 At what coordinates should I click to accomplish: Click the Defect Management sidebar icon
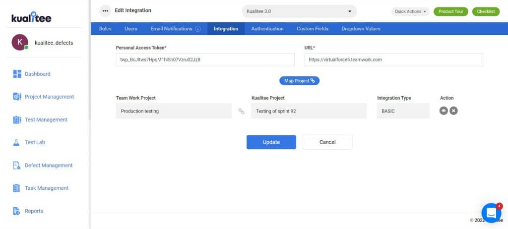[16, 165]
